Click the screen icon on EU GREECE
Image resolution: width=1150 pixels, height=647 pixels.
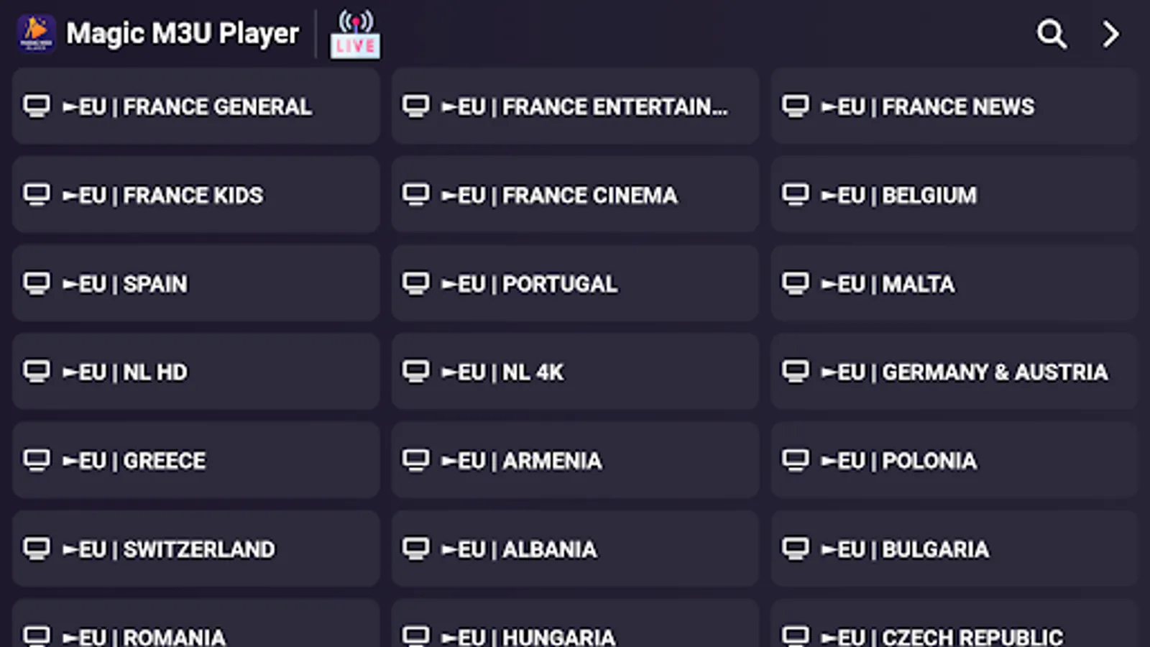(x=37, y=460)
